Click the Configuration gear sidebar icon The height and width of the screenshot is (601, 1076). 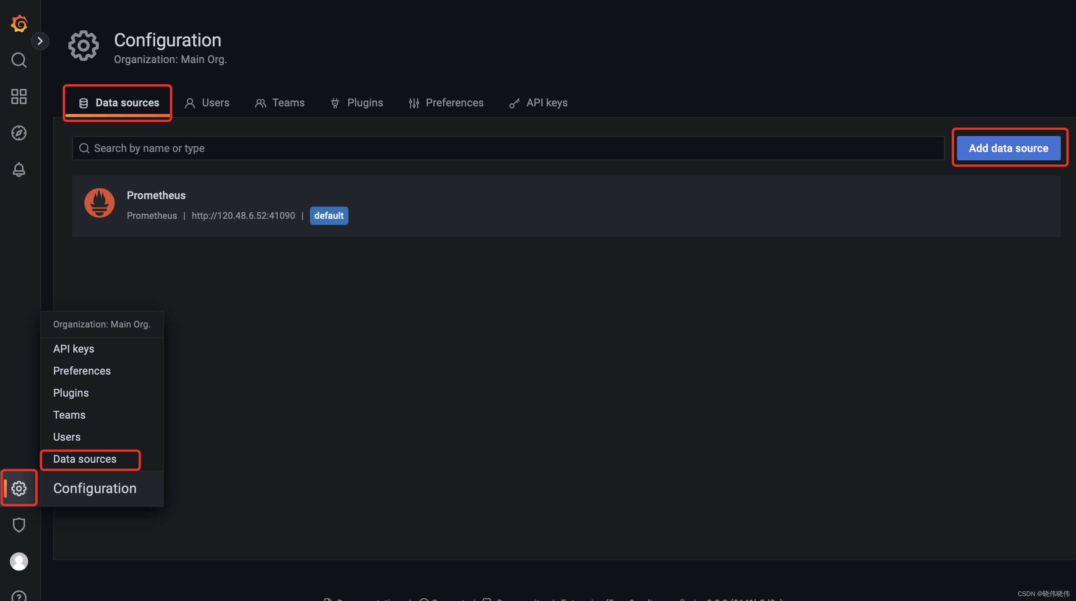(x=19, y=488)
